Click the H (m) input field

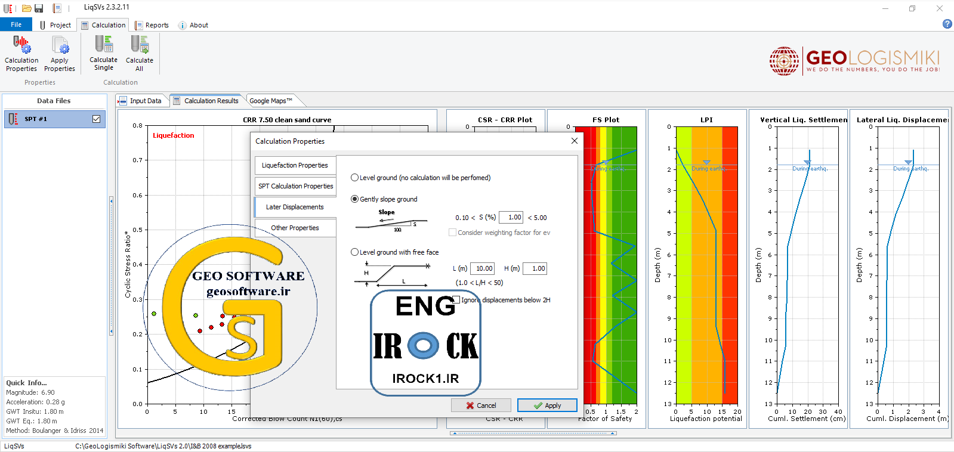[535, 269]
